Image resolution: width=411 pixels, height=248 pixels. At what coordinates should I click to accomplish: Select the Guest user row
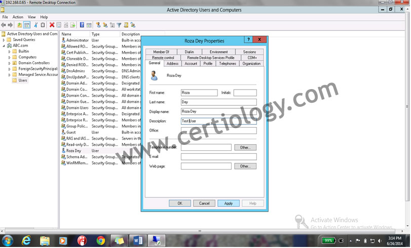click(101, 133)
